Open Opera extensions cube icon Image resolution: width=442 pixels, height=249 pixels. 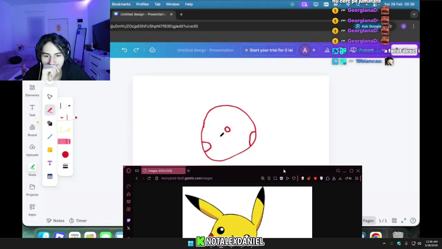328,178
